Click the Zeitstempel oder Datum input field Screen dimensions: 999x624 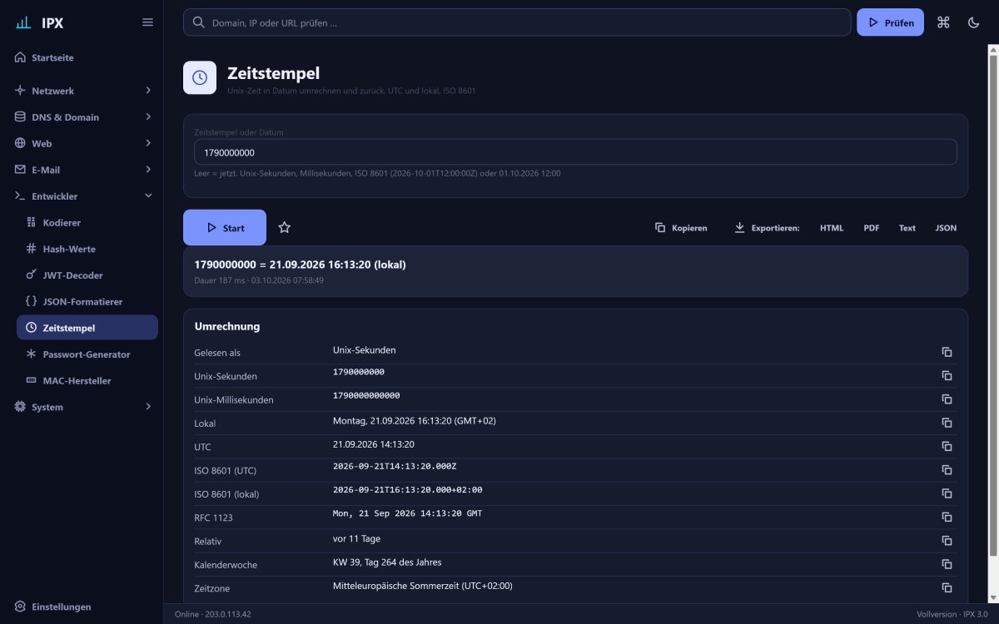(x=575, y=152)
